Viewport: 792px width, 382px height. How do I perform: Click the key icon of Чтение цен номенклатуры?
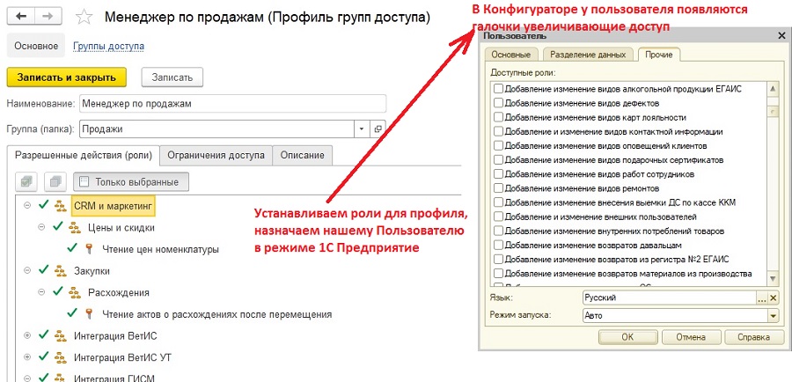point(89,248)
